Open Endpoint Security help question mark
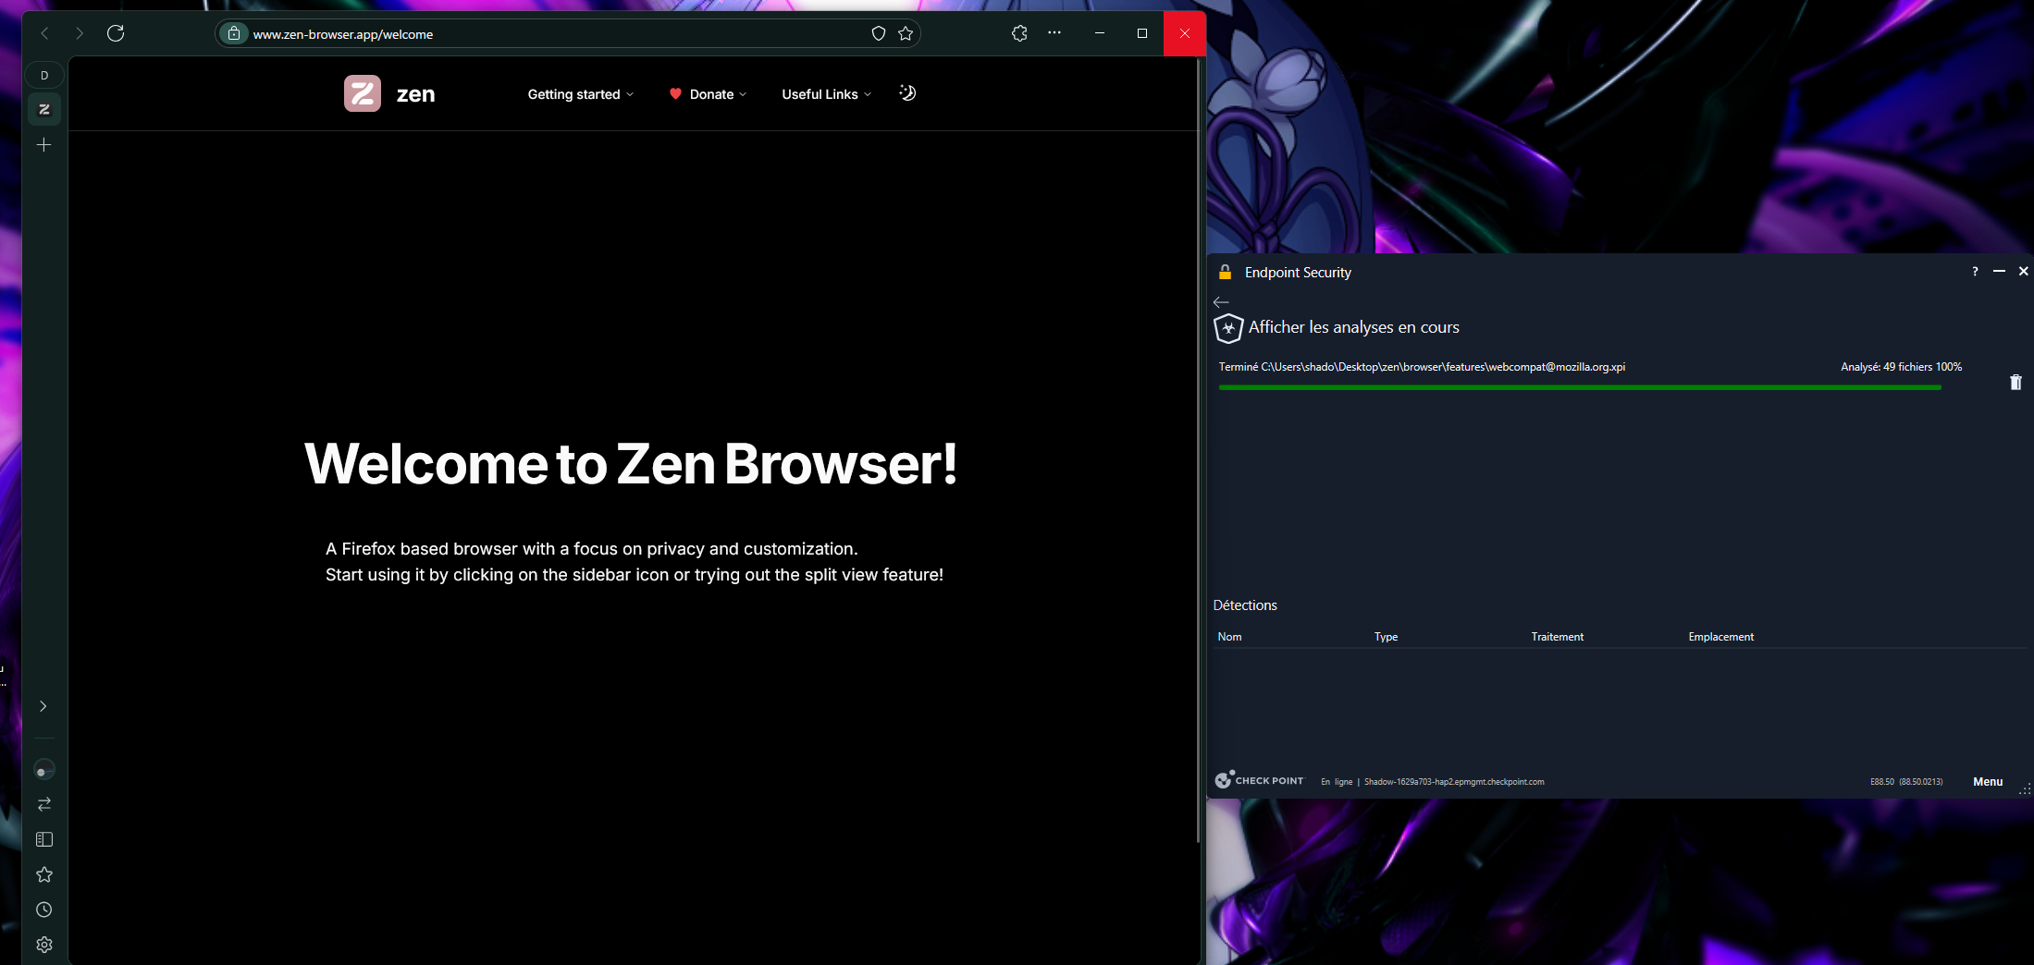 click(x=1975, y=272)
